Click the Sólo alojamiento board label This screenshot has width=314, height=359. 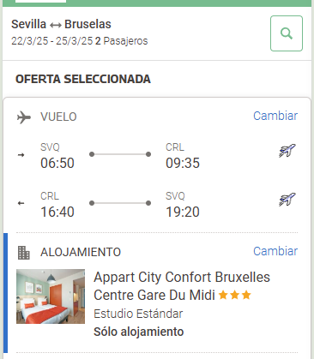pyautogui.click(x=139, y=332)
